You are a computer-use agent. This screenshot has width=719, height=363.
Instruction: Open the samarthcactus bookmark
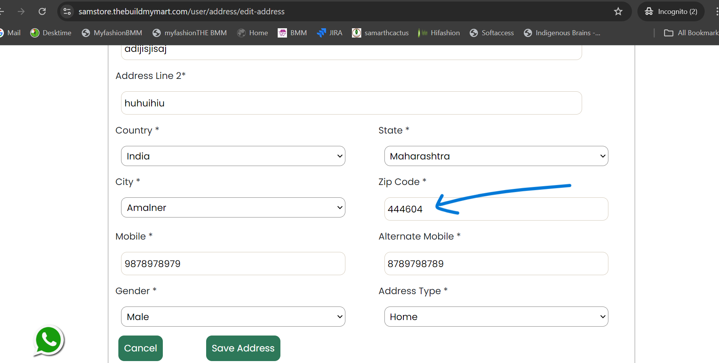click(380, 33)
